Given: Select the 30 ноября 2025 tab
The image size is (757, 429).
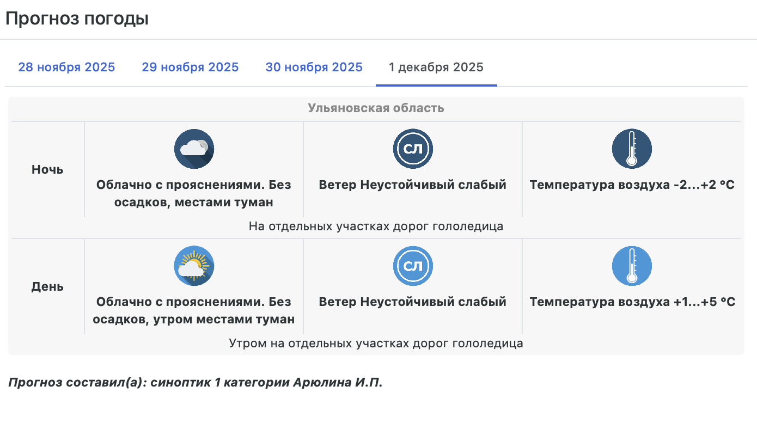Looking at the screenshot, I should [314, 68].
